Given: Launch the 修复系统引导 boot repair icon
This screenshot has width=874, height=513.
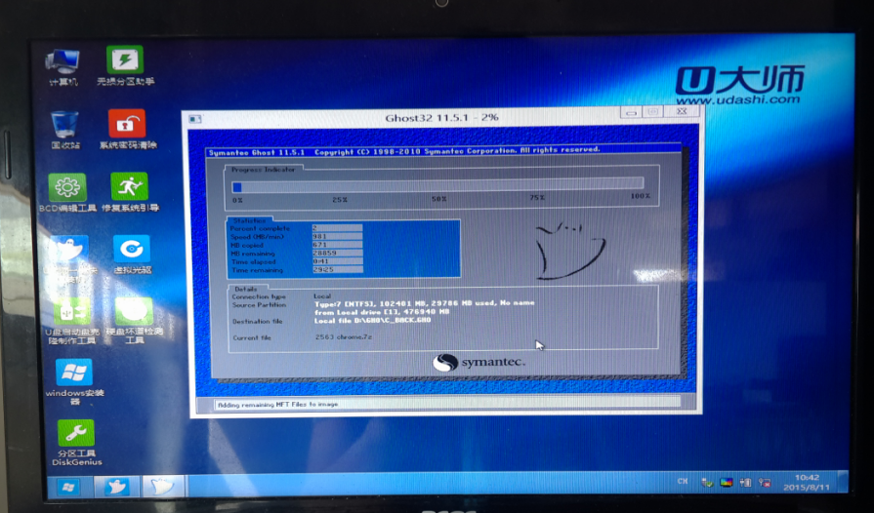Looking at the screenshot, I should tap(129, 187).
